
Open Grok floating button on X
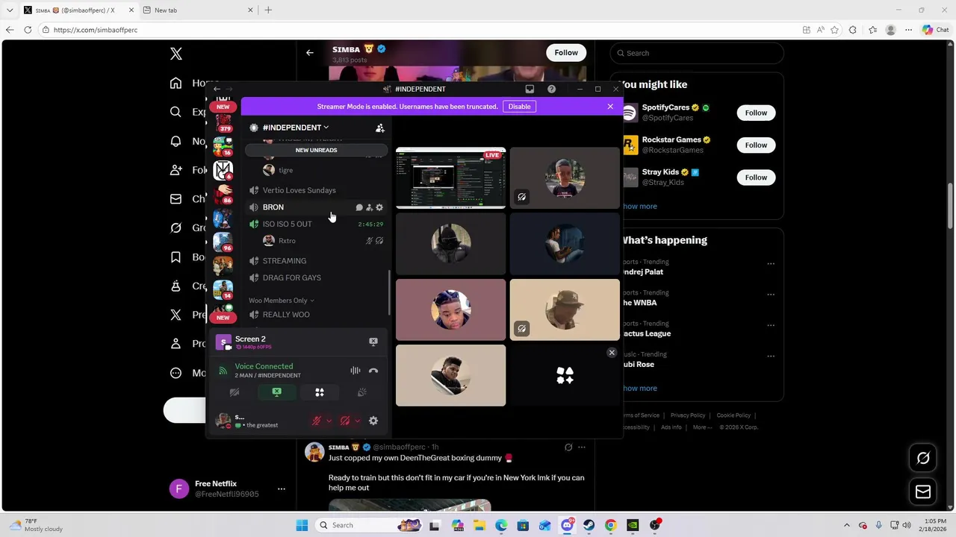coord(923,458)
